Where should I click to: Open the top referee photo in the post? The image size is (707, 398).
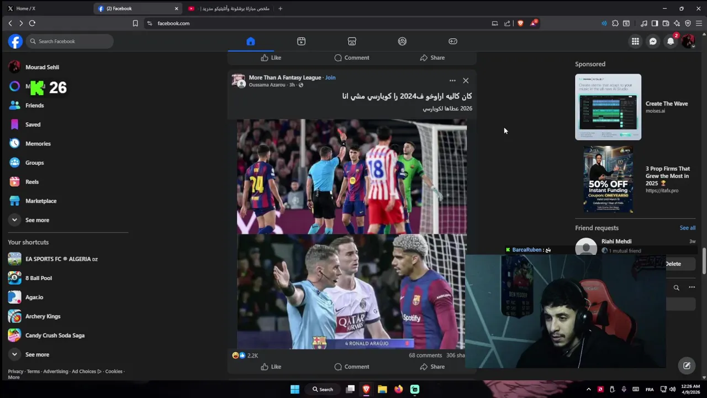[x=352, y=176]
